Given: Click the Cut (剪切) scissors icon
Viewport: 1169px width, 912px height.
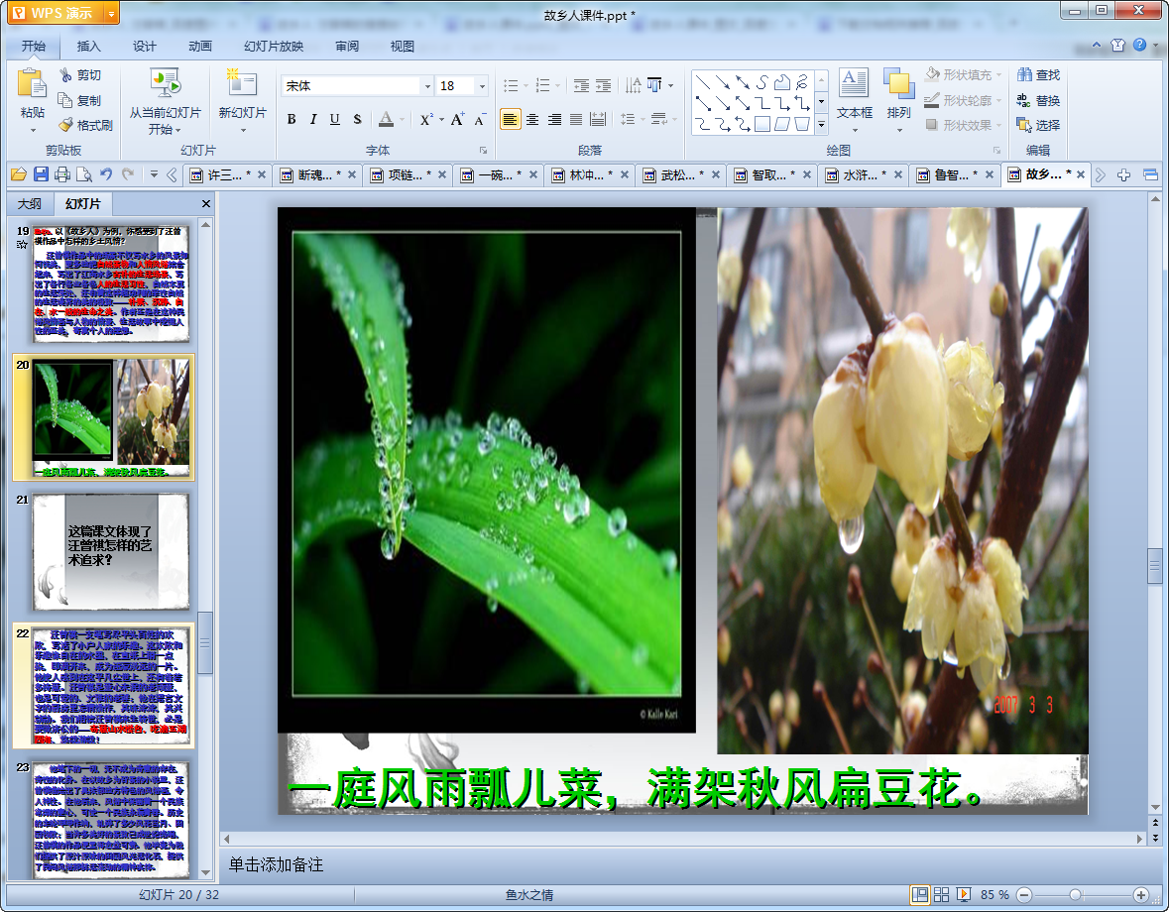Looking at the screenshot, I should tap(65, 74).
